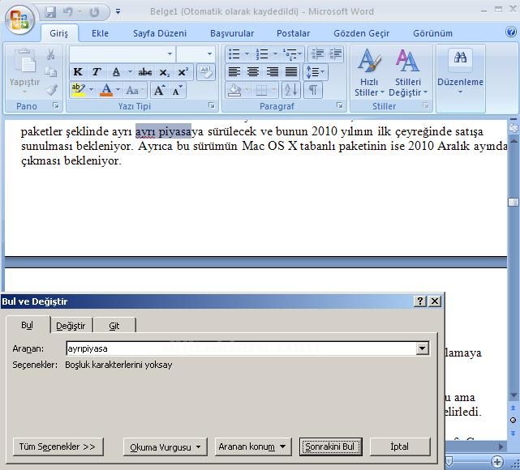520x470 pixels.
Task: Click the Aranan search text field
Action: [x=242, y=348]
